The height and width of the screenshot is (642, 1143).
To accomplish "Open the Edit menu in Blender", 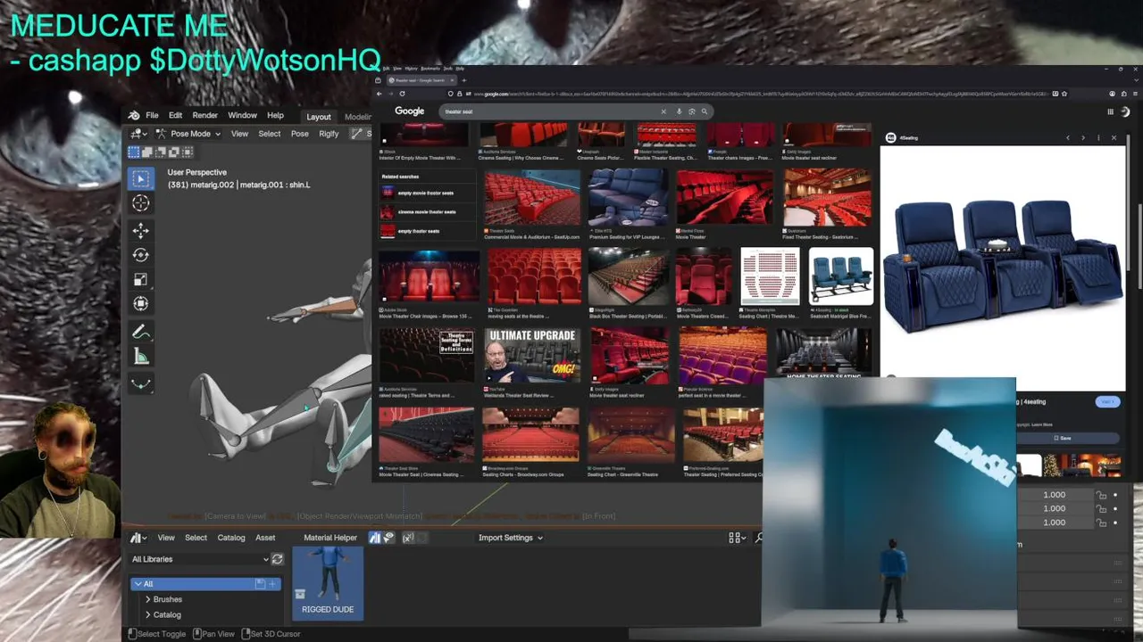I will (175, 115).
